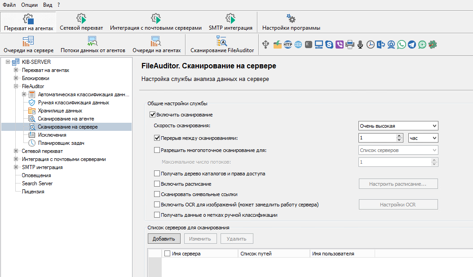Select Search Server tree item
Image resolution: width=473 pixels, height=277 pixels.
coord(37,183)
